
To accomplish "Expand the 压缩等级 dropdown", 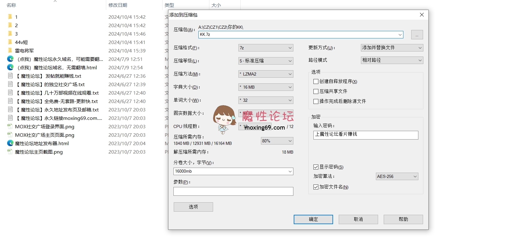I will point(266,61).
